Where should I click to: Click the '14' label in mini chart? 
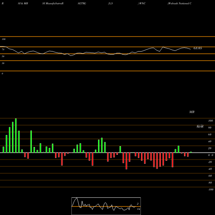138,209
